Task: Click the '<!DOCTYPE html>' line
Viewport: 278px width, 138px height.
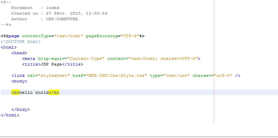Action: coord(21,42)
